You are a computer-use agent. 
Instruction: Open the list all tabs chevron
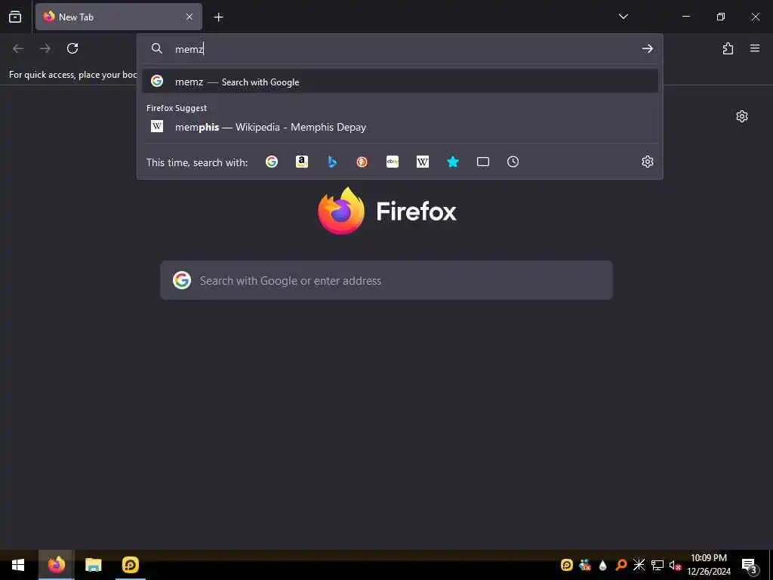point(623,17)
